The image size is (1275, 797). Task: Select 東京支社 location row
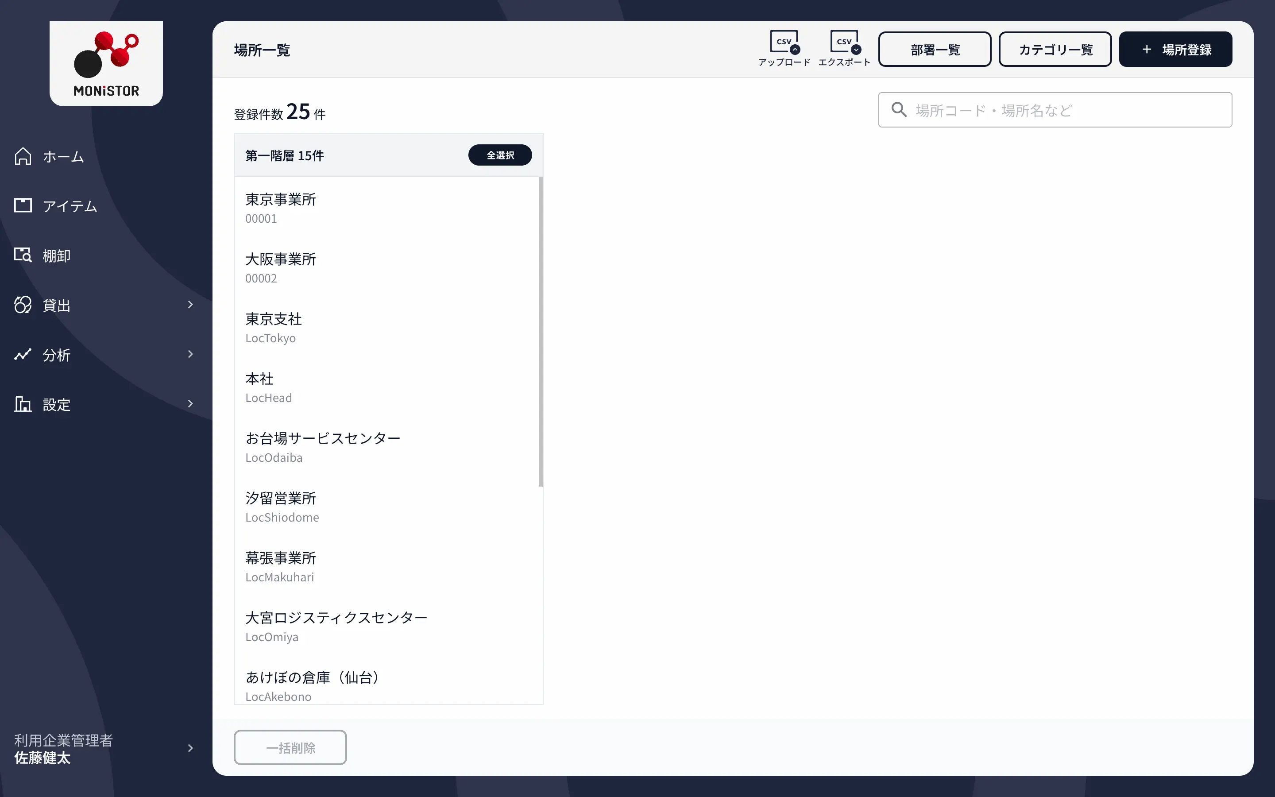tap(387, 327)
